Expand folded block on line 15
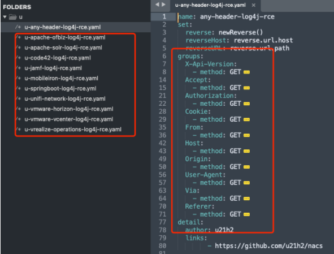 [x=246, y=88]
